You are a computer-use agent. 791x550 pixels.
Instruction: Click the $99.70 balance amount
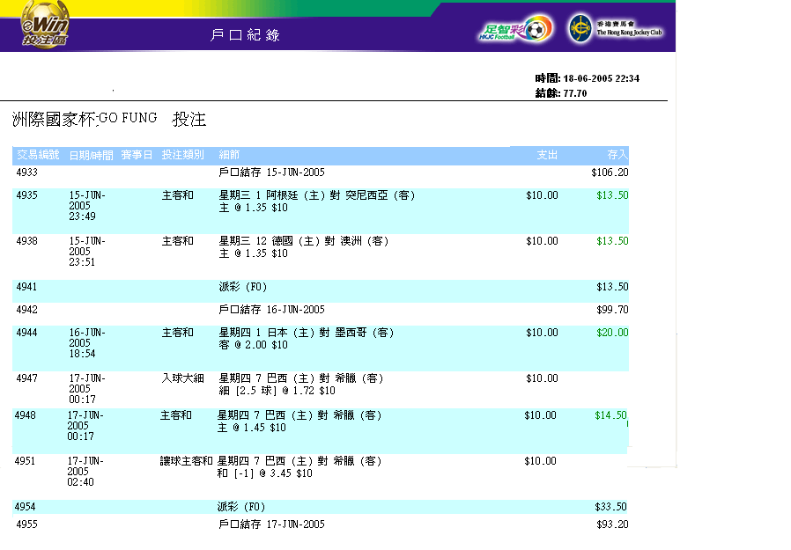[612, 310]
